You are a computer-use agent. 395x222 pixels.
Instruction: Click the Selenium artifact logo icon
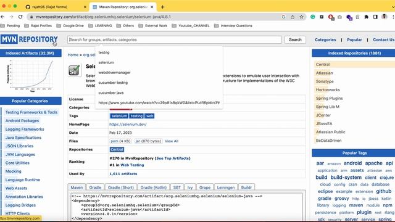(74, 70)
